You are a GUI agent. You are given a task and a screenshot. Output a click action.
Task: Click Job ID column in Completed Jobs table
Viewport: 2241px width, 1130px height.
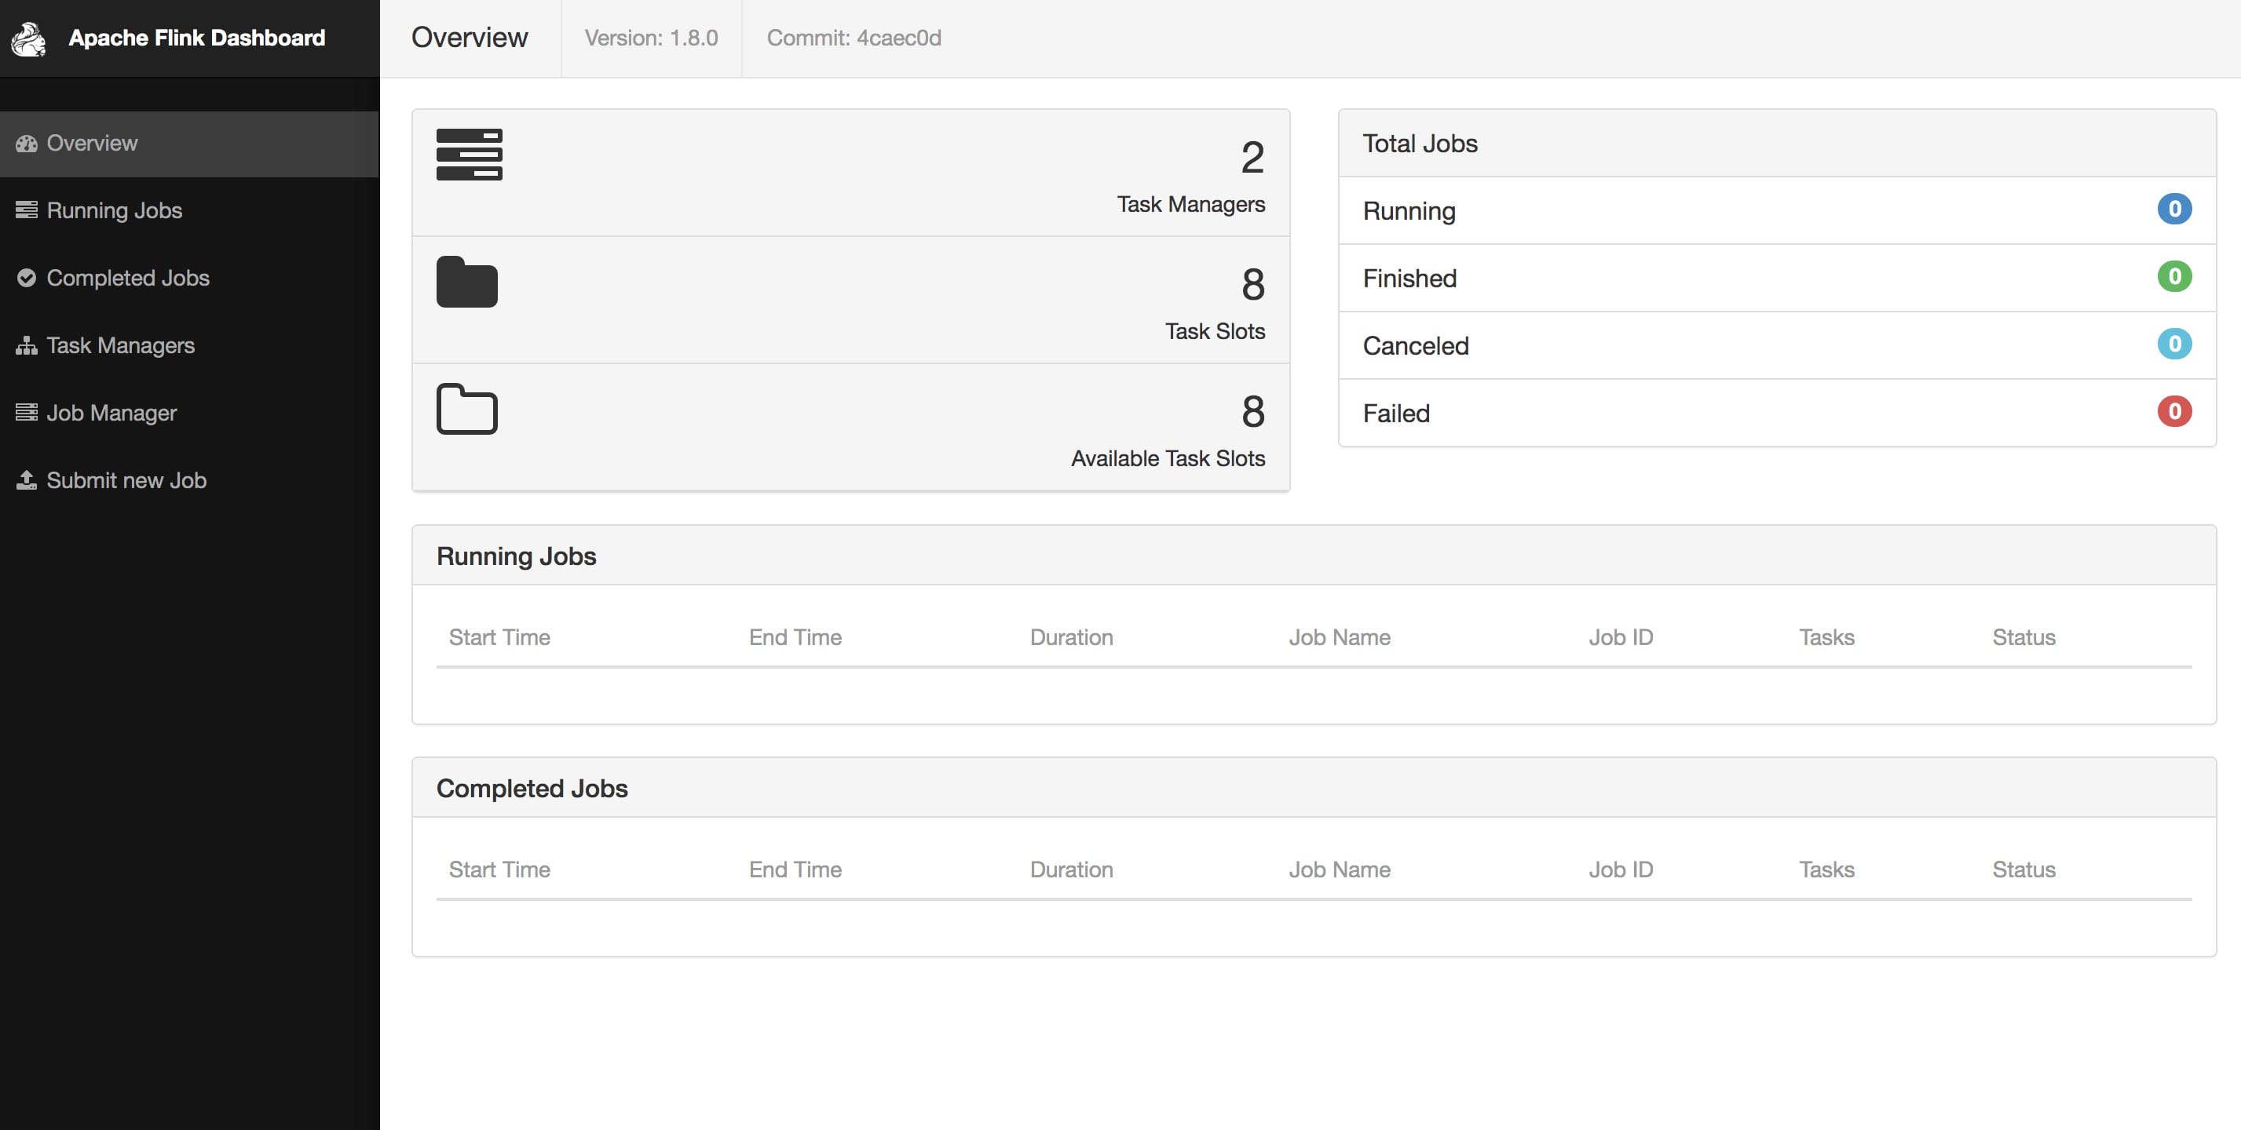pos(1621,870)
